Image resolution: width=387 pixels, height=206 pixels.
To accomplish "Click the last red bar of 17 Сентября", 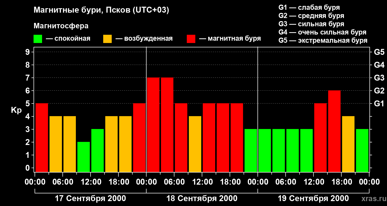I will tap(139, 138).
